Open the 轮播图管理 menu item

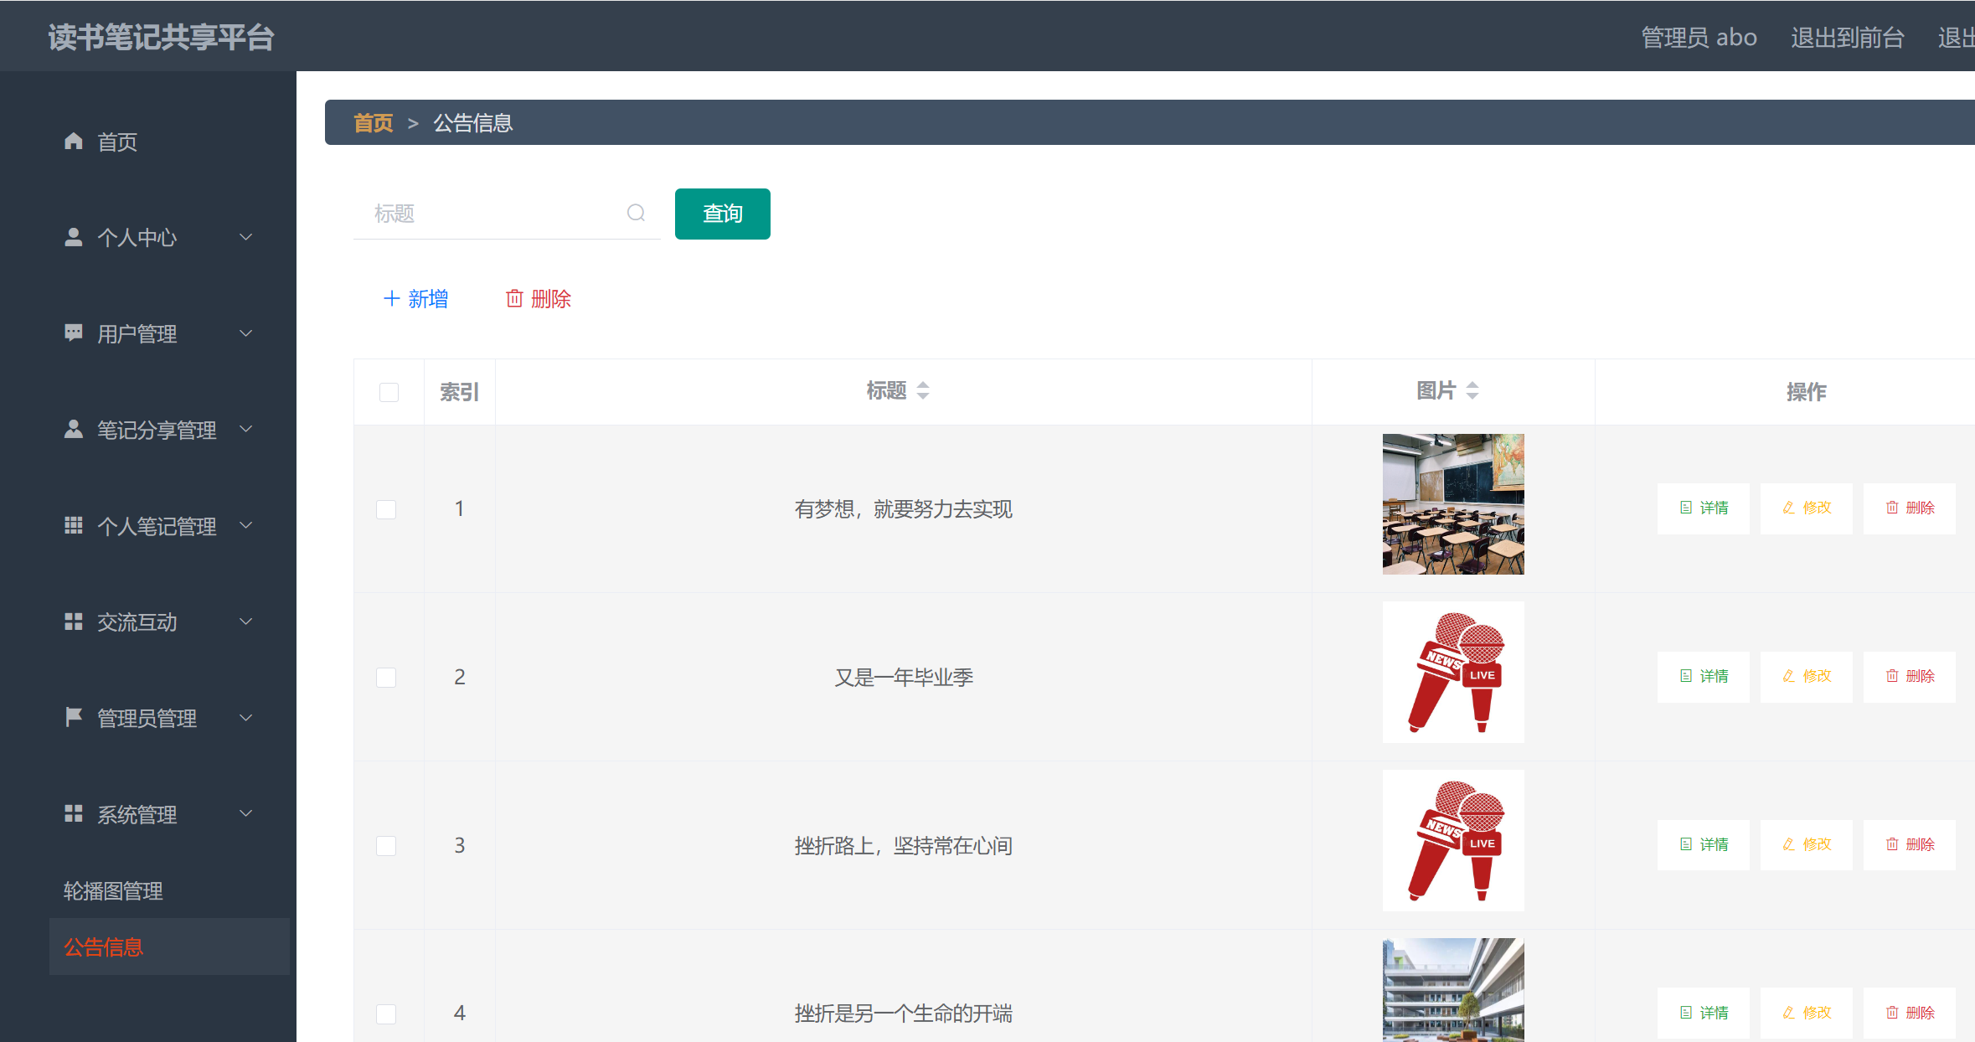(112, 890)
